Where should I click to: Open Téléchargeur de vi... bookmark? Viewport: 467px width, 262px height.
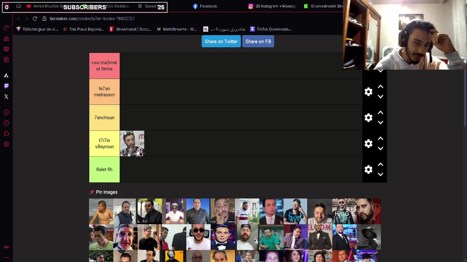pos(37,29)
